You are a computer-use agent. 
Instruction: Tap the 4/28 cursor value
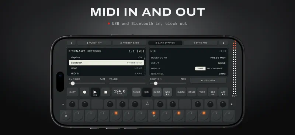coord(103,79)
